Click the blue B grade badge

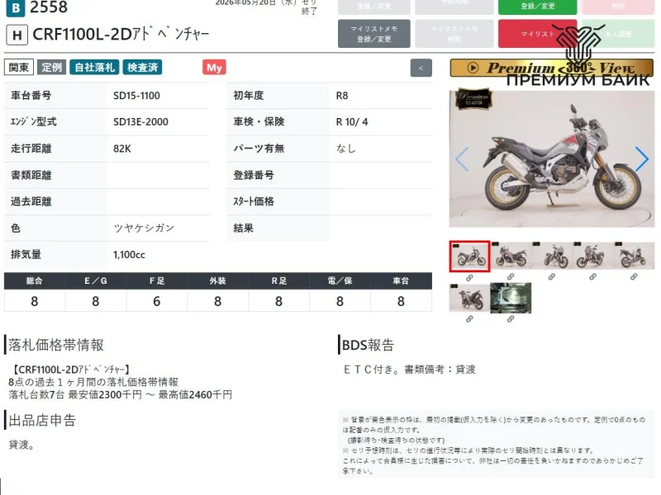[15, 7]
